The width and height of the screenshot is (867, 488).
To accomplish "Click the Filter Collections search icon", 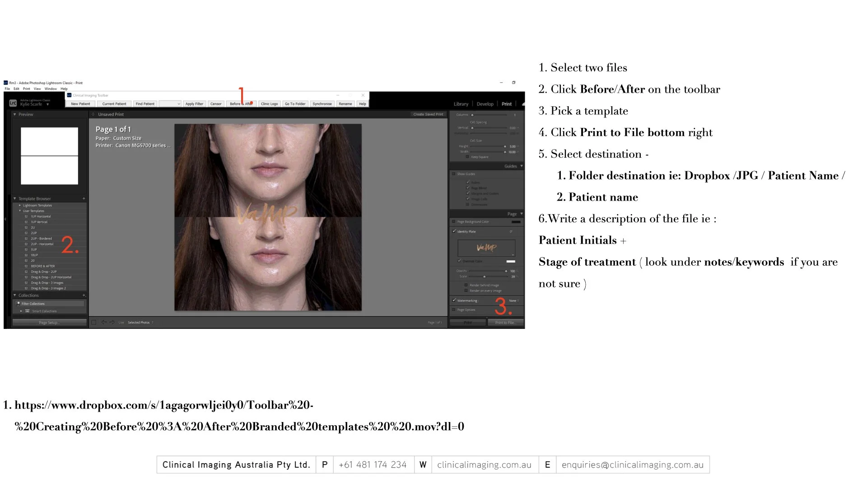I will (x=19, y=304).
